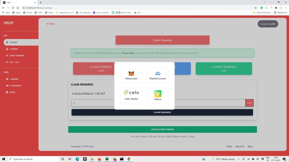Open the weather widget on taskbar
Image resolution: width=289 pixels, height=162 pixels.
coord(223,159)
